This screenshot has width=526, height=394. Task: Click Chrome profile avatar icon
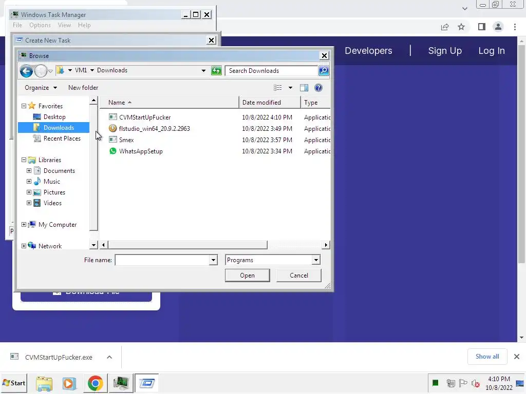click(498, 27)
